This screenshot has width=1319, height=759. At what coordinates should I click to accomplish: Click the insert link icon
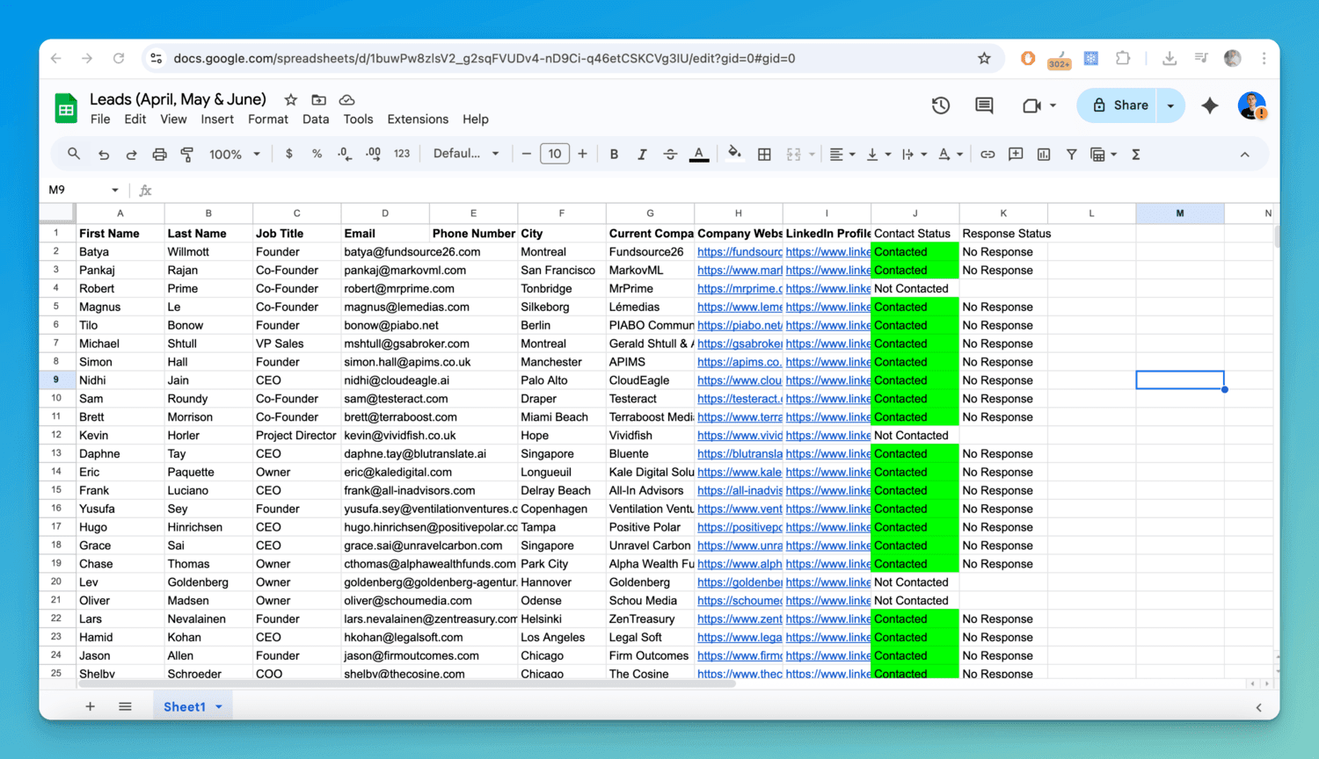[987, 155]
